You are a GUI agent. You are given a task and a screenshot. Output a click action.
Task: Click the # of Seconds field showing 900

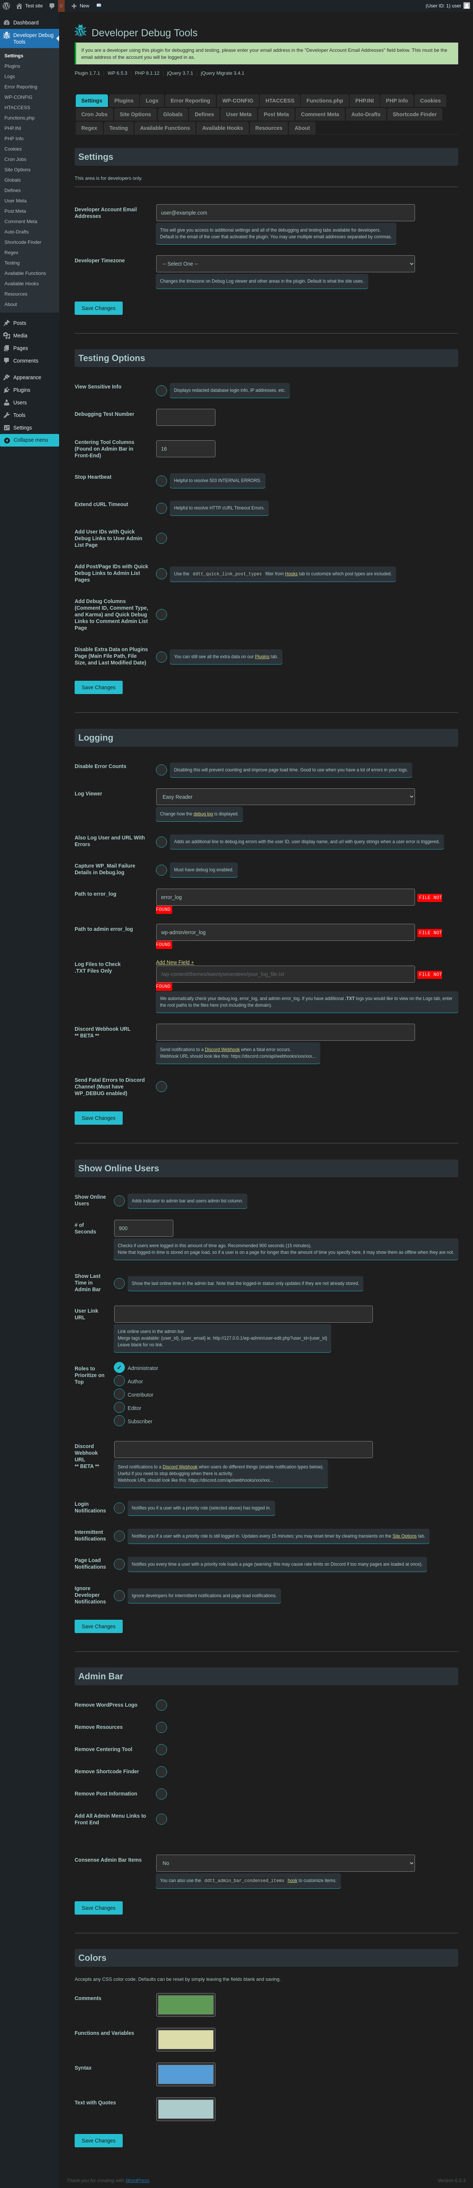(144, 1228)
